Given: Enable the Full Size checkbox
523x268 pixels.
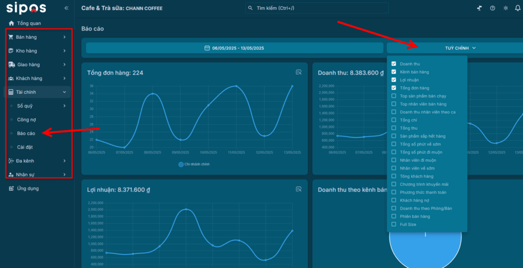Looking at the screenshot, I should (x=394, y=224).
